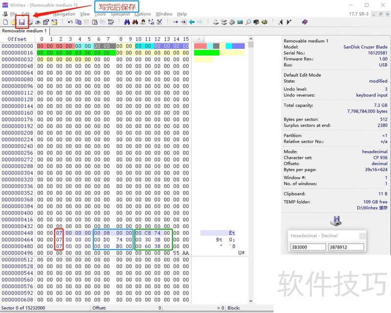This screenshot has height=313, width=391.
Task: Click the purple book help icon
Action: [304, 22]
